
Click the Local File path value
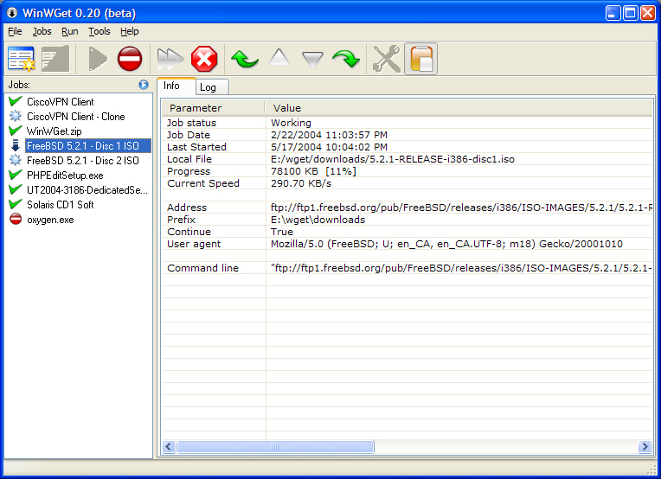click(x=393, y=159)
